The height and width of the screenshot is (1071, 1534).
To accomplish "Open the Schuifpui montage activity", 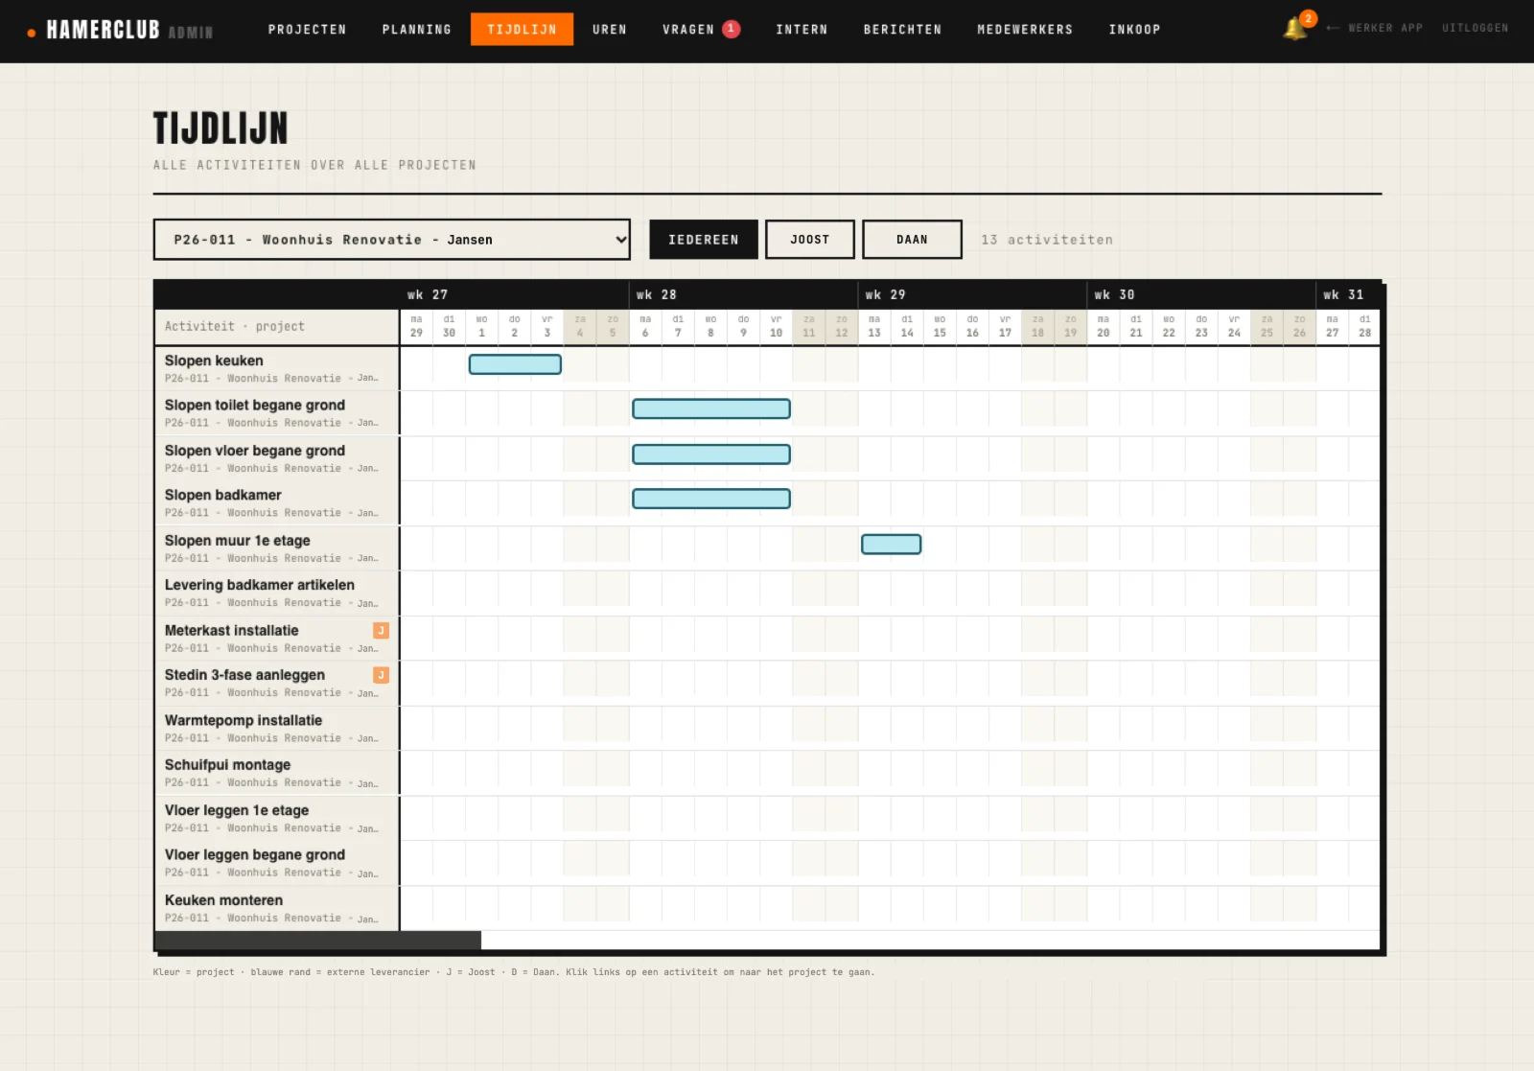I will [x=276, y=773].
